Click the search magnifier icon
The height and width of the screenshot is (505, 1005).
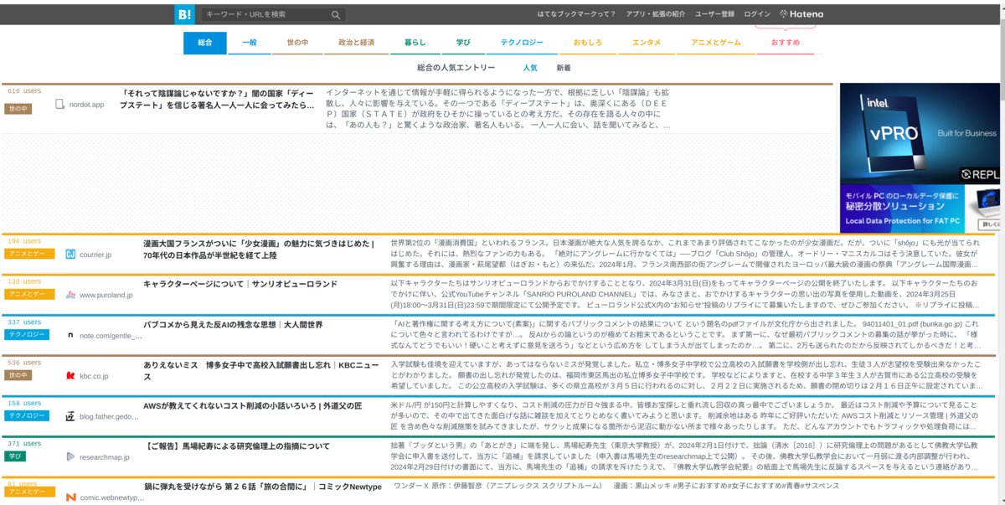point(336,14)
